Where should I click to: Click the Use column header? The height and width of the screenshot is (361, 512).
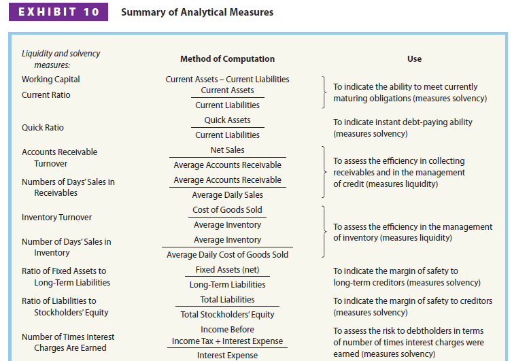pyautogui.click(x=414, y=59)
